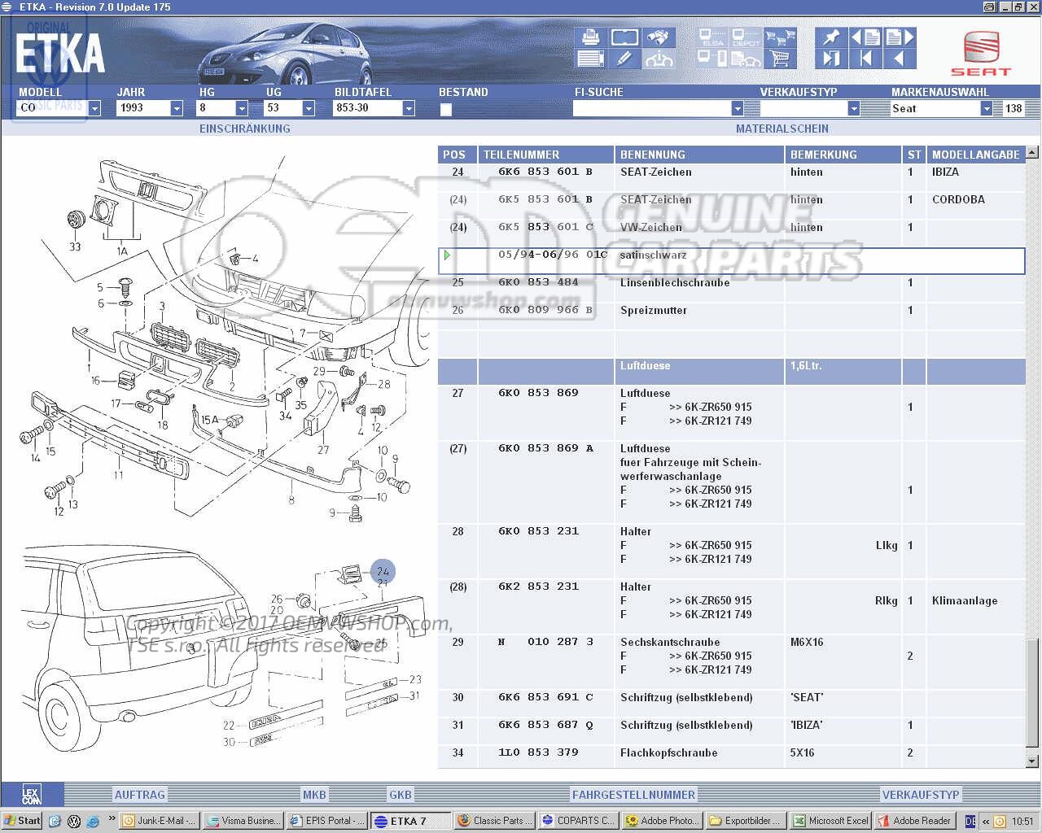Expand the HG dropdown showing 8

coord(242,108)
